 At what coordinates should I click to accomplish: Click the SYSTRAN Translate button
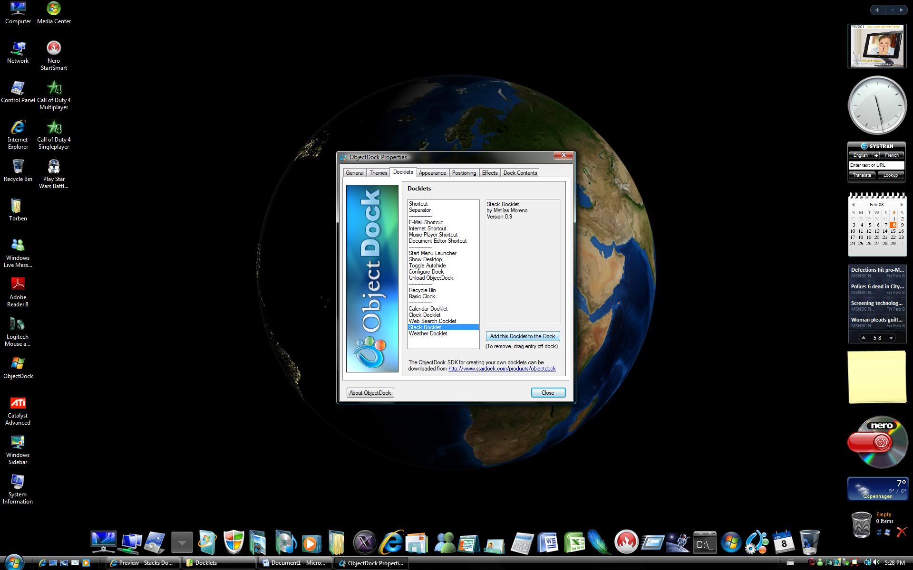862,175
